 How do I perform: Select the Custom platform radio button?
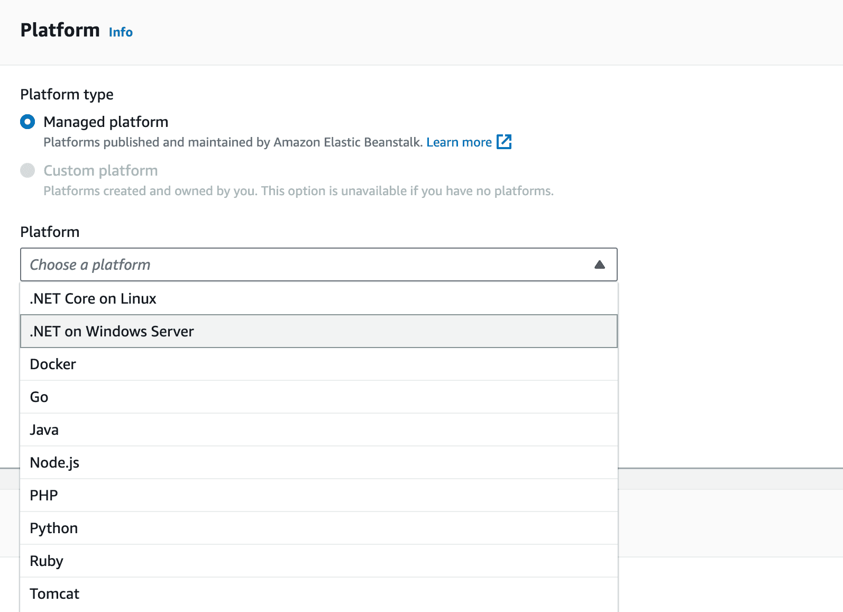click(x=28, y=170)
